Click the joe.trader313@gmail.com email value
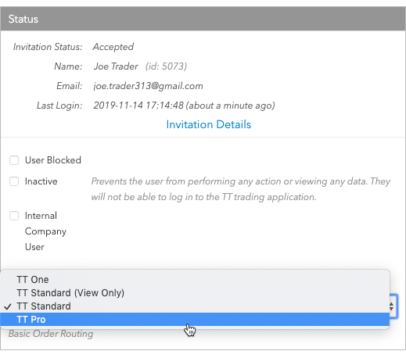 tap(148, 86)
